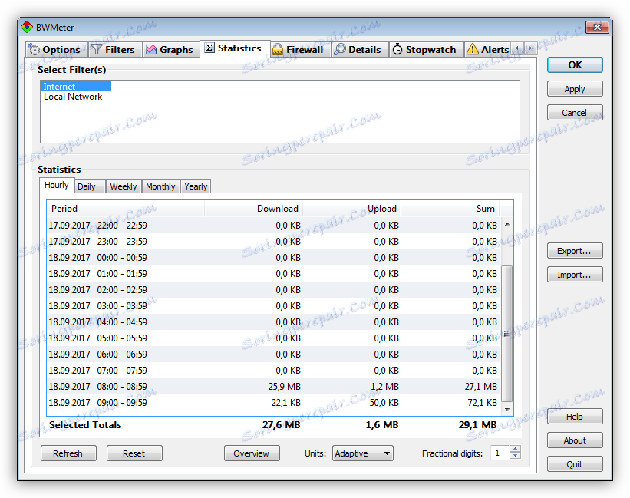
Task: Select the Statistics tab
Action: [235, 48]
